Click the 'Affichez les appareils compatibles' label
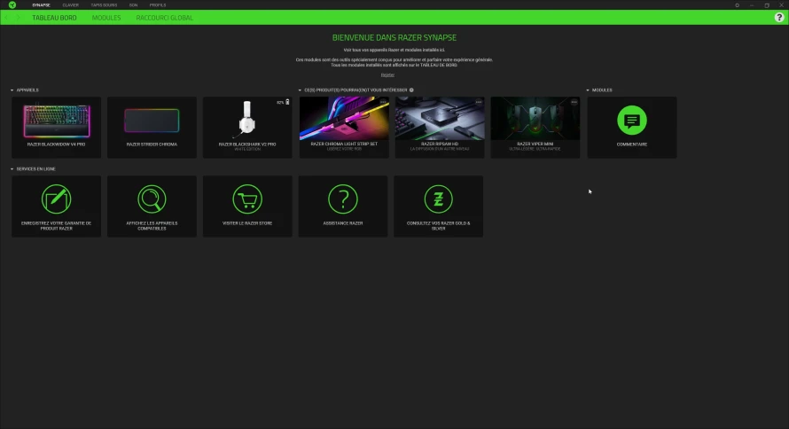 pyautogui.click(x=152, y=226)
